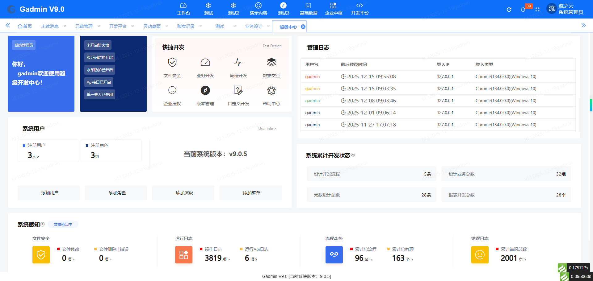Switch to the 贩卖记录 tab
The width and height of the screenshot is (593, 281).
coord(185,26)
